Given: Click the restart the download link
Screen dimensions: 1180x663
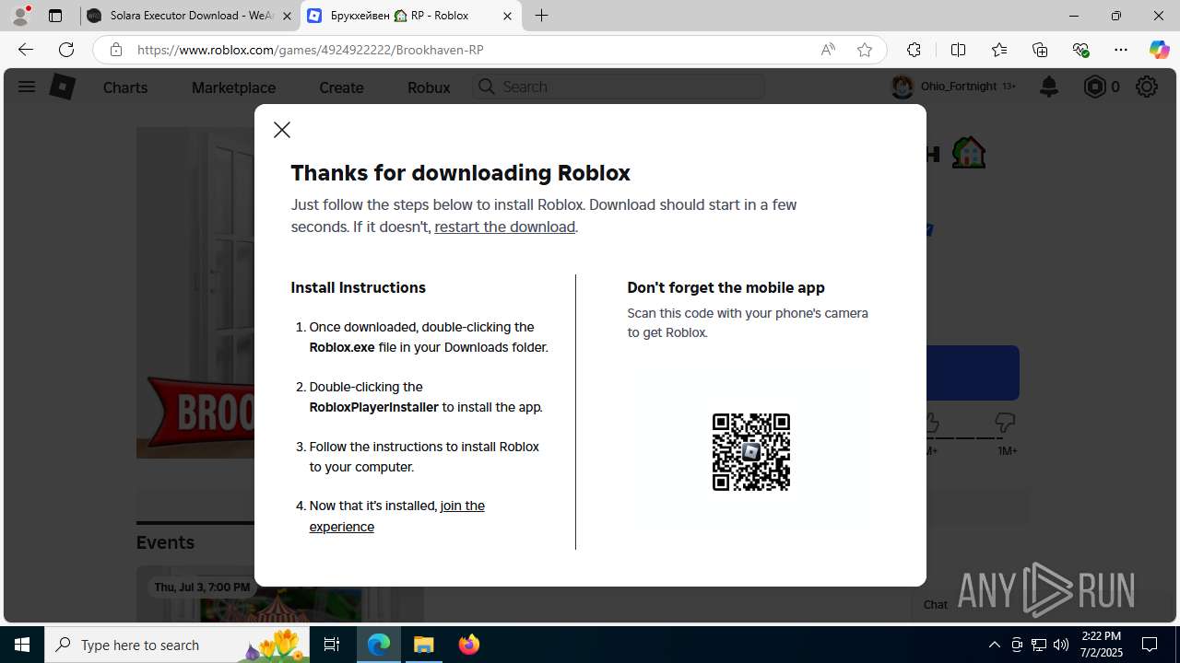Looking at the screenshot, I should 504,227.
